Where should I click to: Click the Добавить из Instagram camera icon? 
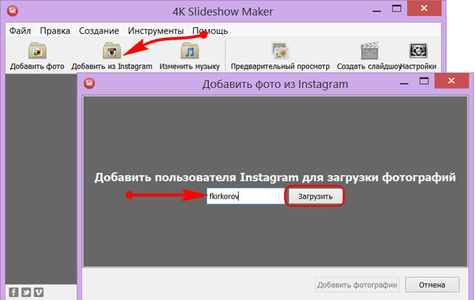(x=112, y=50)
